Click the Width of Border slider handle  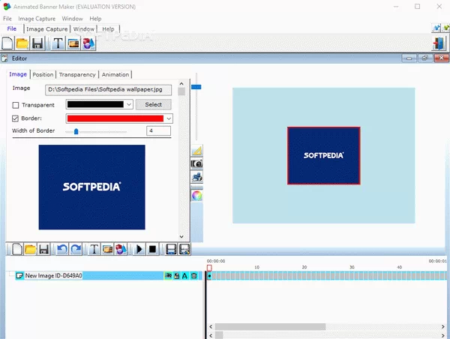point(76,131)
